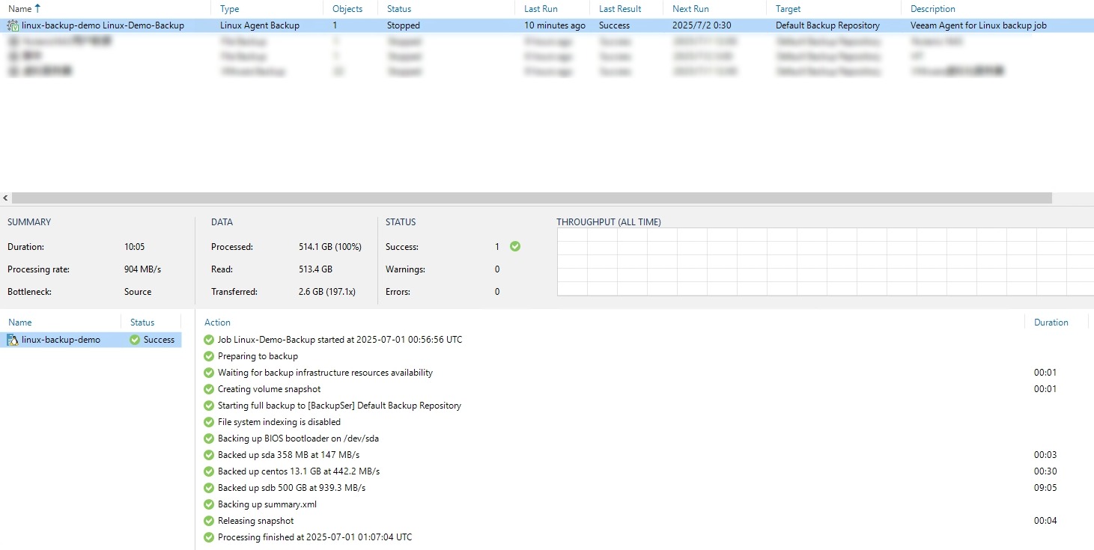
Task: Click the Target column header
Action: pos(788,9)
